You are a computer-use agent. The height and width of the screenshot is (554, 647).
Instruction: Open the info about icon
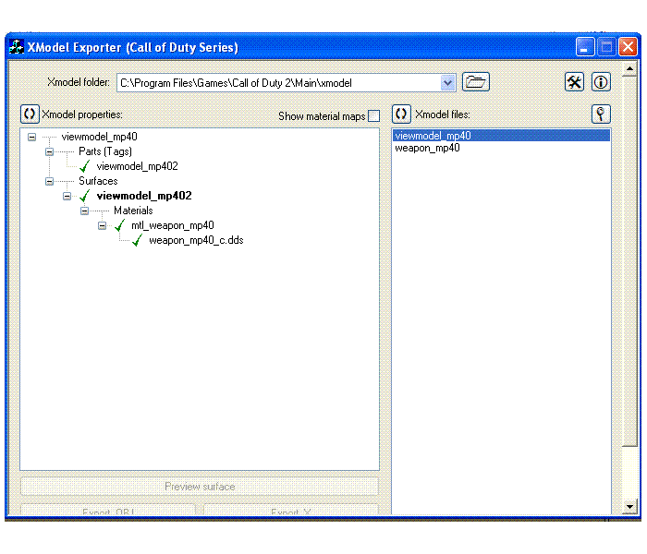tap(601, 81)
